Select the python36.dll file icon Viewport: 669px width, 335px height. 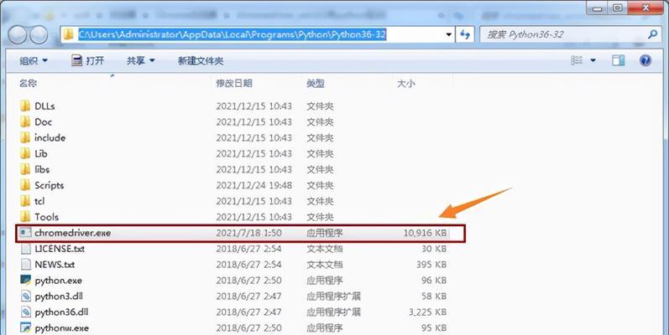click(x=25, y=312)
